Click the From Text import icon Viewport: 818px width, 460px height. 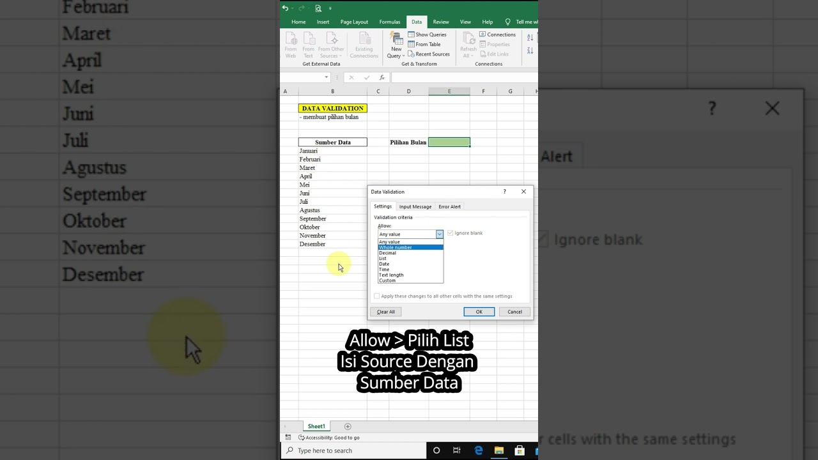point(309,45)
